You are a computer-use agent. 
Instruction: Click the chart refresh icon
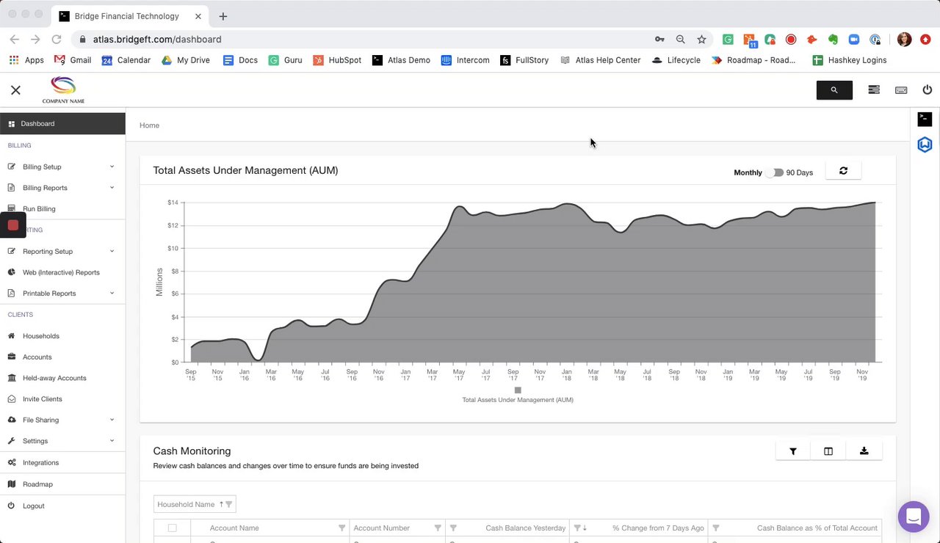(843, 171)
